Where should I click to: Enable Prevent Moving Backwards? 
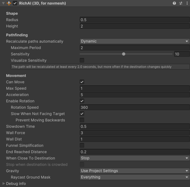(82, 120)
